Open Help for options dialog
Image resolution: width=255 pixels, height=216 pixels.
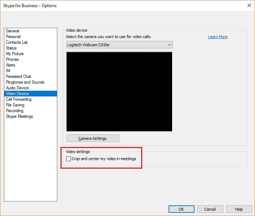tap(239, 209)
